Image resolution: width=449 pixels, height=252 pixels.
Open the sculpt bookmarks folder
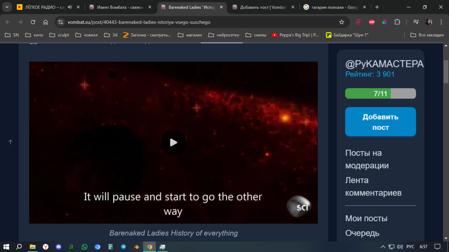pyautogui.click(x=59, y=35)
